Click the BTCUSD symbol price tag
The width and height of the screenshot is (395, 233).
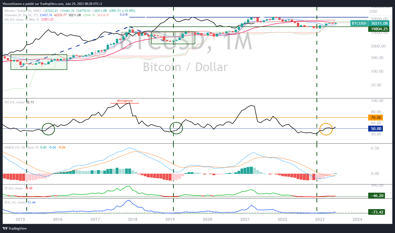point(359,23)
